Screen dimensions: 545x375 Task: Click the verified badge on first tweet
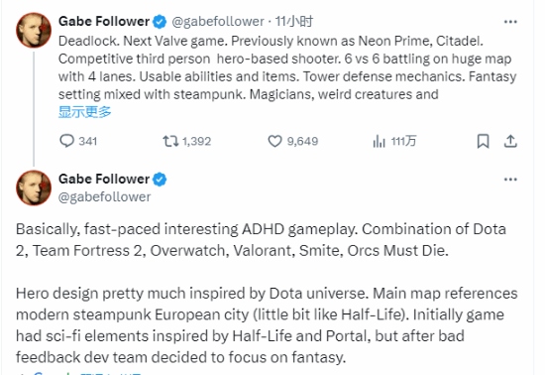160,22
